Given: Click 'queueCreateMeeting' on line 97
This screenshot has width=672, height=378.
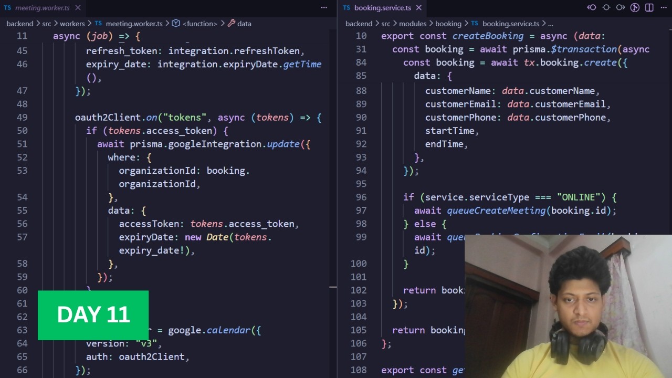Looking at the screenshot, I should point(496,211).
